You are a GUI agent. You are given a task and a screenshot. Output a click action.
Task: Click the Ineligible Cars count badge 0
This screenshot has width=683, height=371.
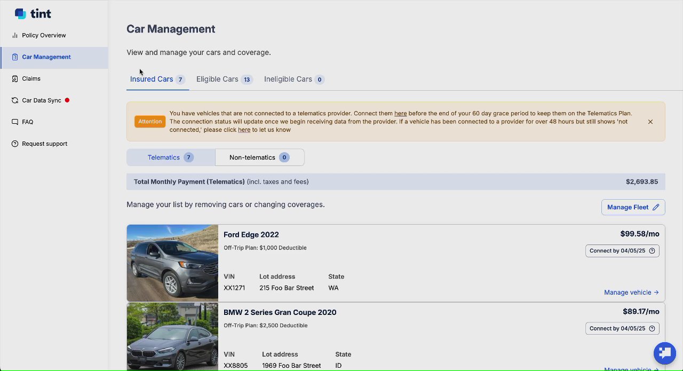(x=320, y=80)
